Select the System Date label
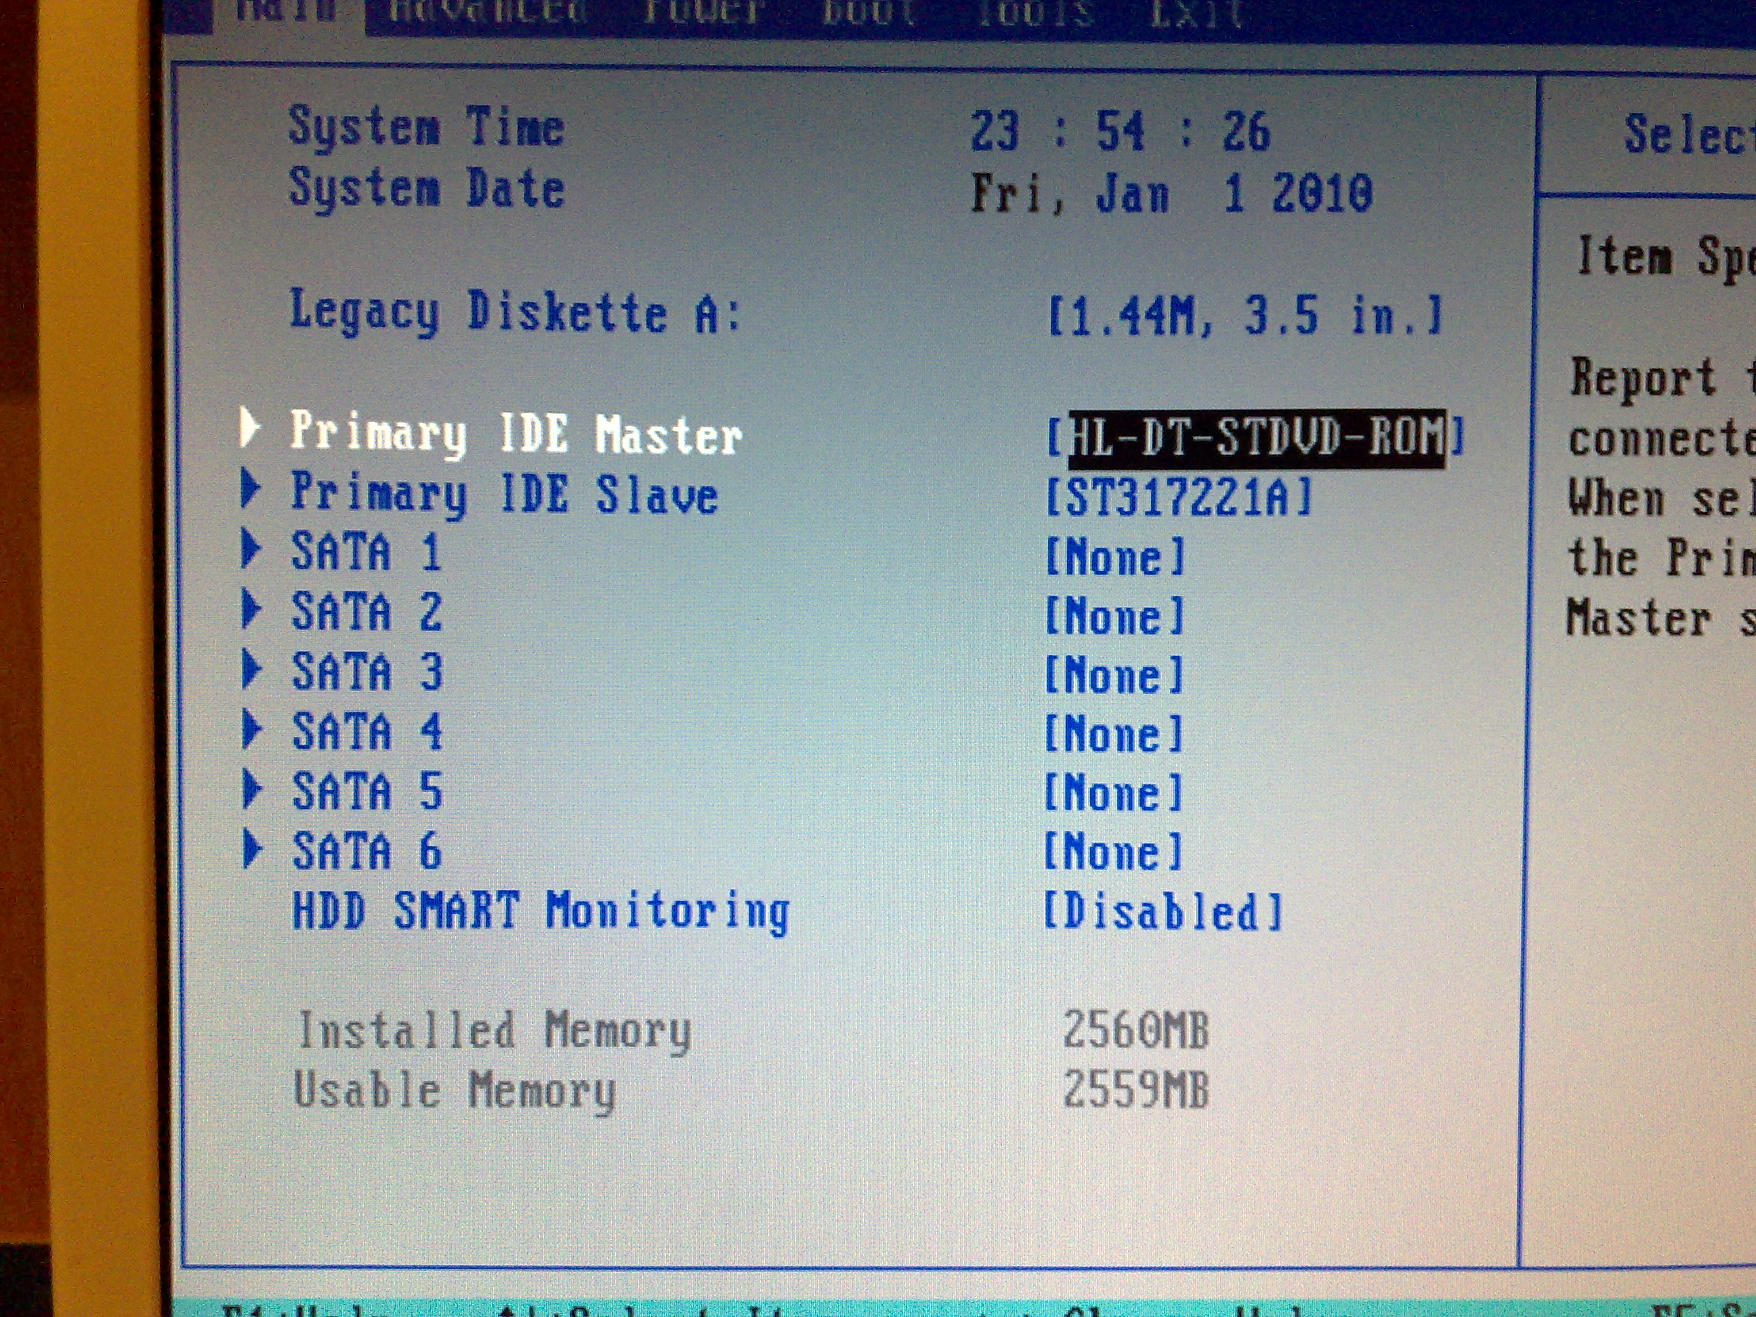Viewport: 1756px width, 1317px height. [427, 188]
